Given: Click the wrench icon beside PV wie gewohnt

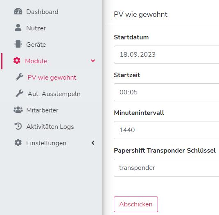Looking at the screenshot, I should [19, 77].
